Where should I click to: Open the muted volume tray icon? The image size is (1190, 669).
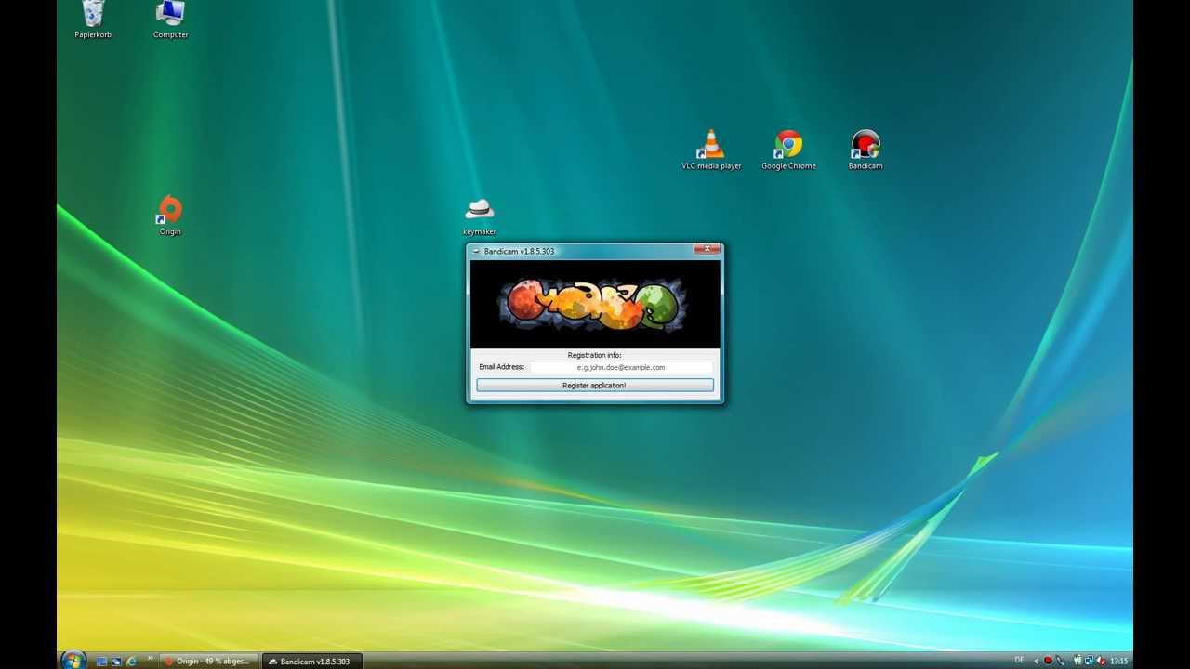(x=1101, y=661)
